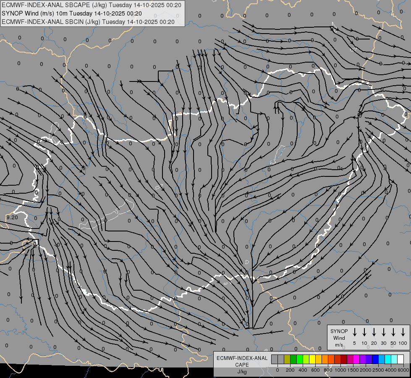Click the 9.20 value on the map

coord(12,217)
